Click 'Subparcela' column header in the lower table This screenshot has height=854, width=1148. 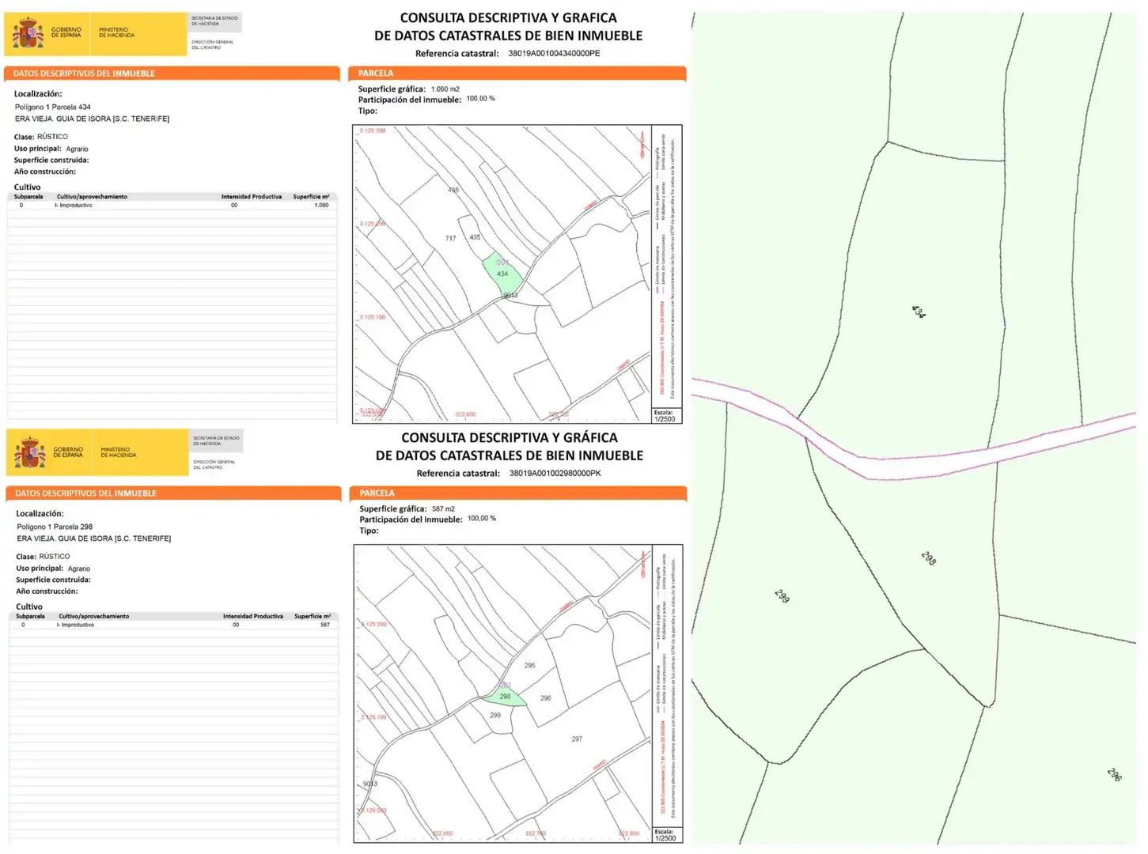click(30, 616)
